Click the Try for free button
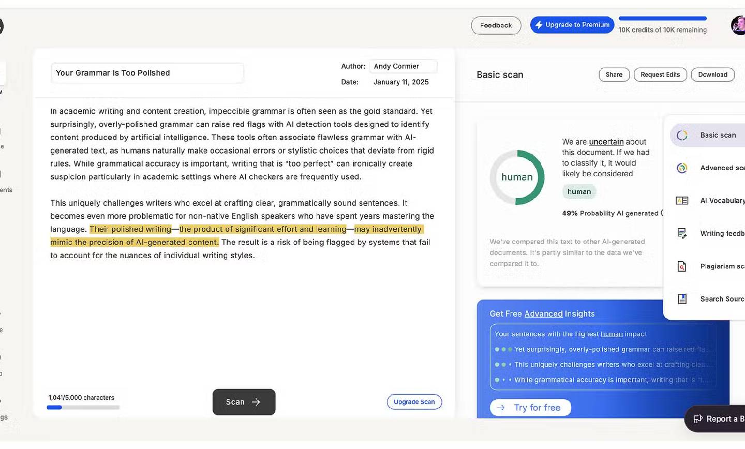Viewport: 745px width, 449px height. pos(530,408)
